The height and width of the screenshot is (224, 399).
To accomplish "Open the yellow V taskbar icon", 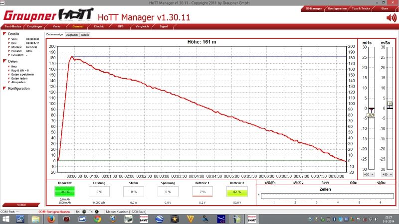I will pyautogui.click(x=191, y=219).
